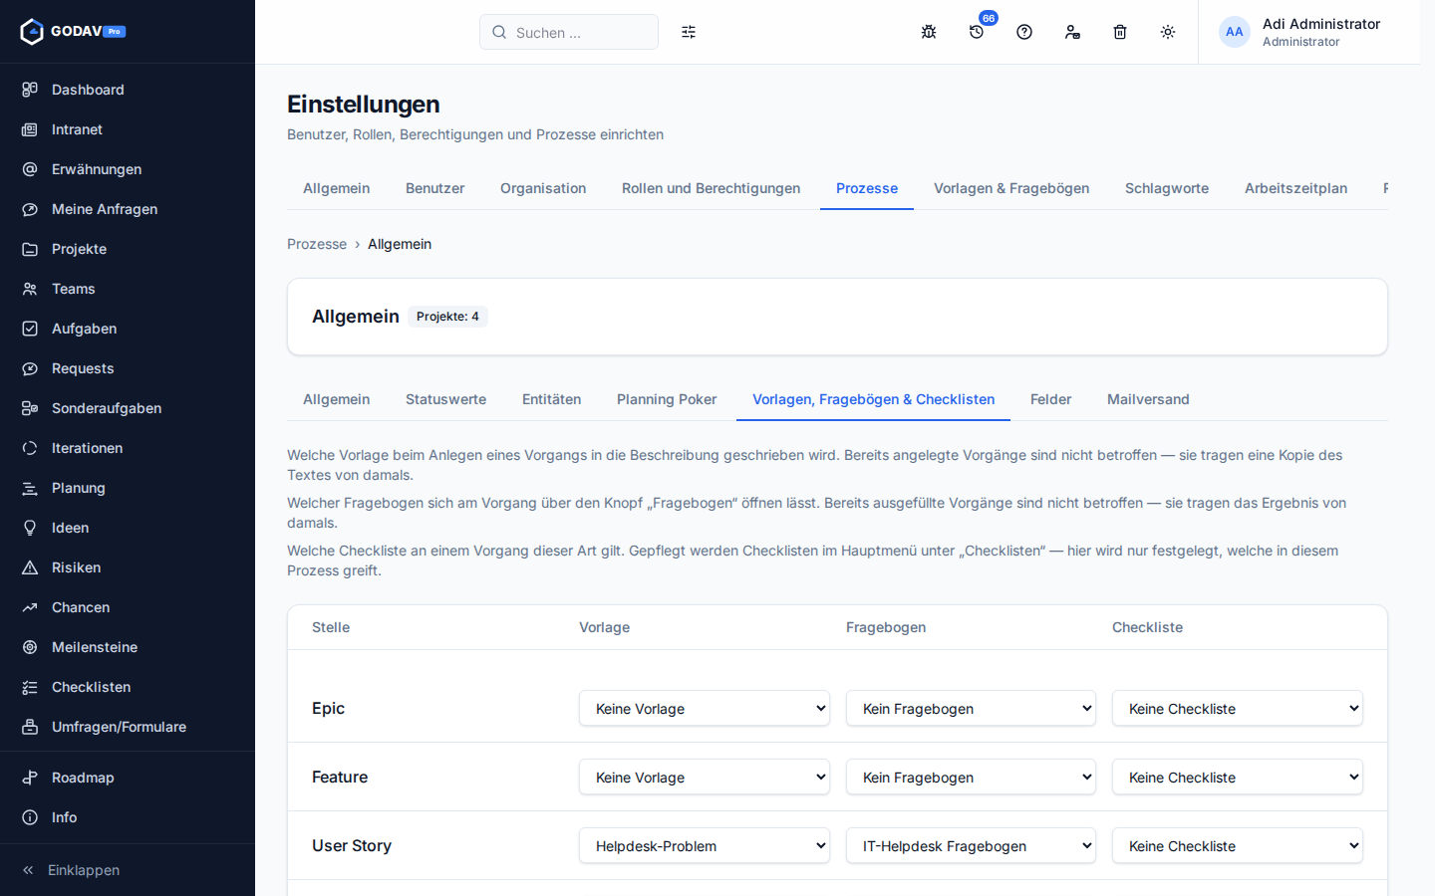1435x896 pixels.
Task: Open the Planning Poker sub-tab
Action: coord(667,399)
